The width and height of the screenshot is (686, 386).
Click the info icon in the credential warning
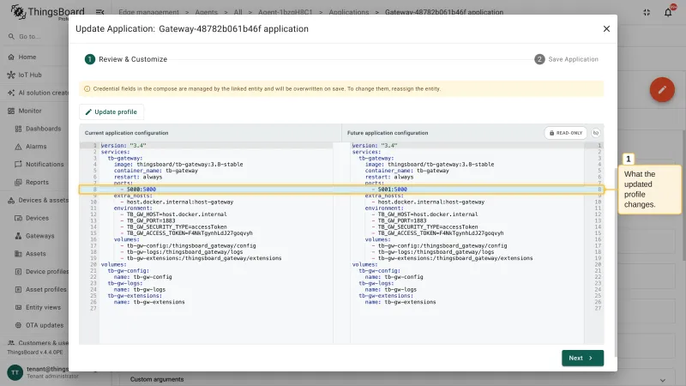click(x=87, y=89)
